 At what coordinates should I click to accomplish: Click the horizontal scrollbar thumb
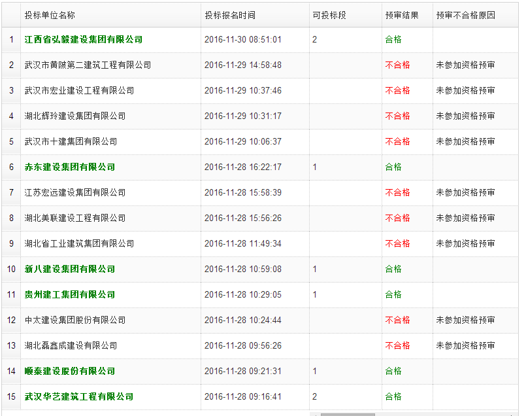point(348,415)
